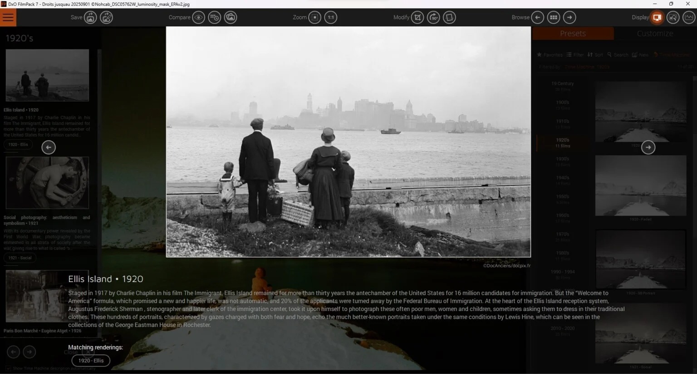697x374 pixels.
Task: Click the Compare eye icon
Action: 198,18
